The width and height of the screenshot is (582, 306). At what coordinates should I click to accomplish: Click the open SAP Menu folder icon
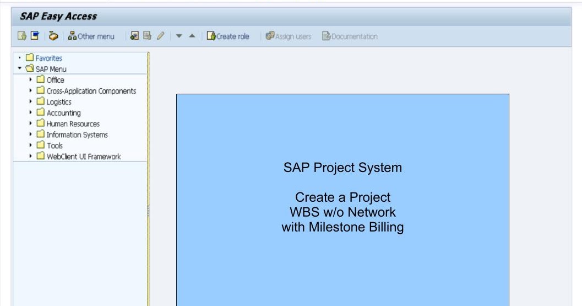30,68
